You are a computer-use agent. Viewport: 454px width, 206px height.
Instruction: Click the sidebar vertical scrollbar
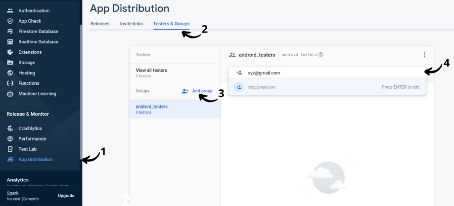click(81, 92)
